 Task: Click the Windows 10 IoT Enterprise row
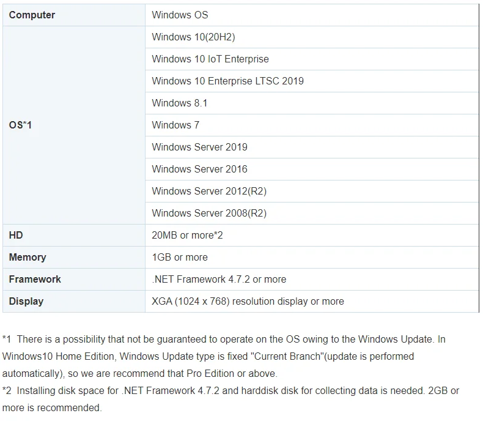click(x=210, y=59)
